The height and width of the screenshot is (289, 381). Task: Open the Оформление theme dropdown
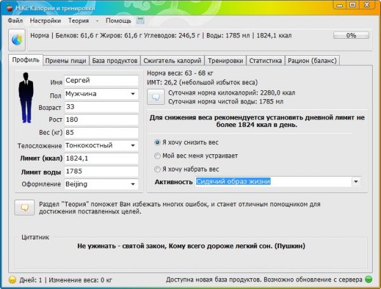click(133, 184)
